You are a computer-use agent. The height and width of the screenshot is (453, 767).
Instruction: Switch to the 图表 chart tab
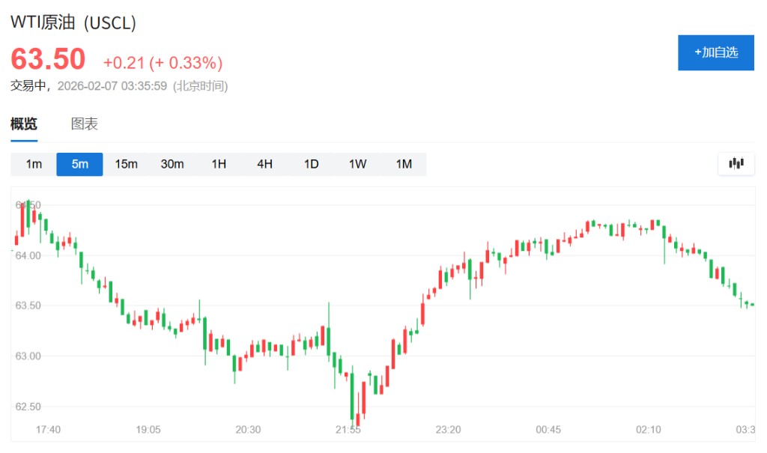click(85, 124)
